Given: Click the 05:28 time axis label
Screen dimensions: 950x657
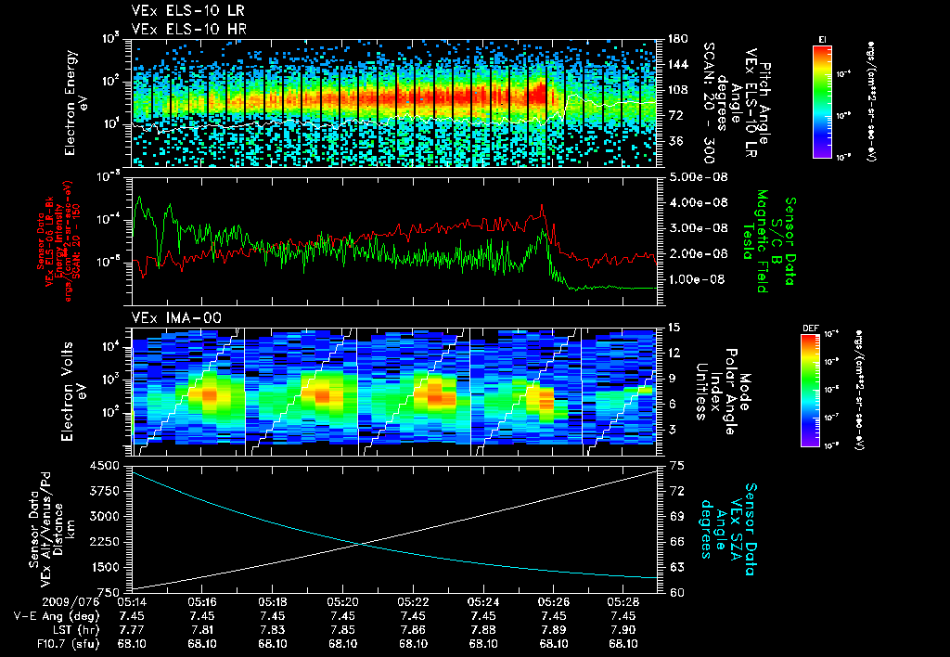Looking at the screenshot, I should (x=624, y=602).
